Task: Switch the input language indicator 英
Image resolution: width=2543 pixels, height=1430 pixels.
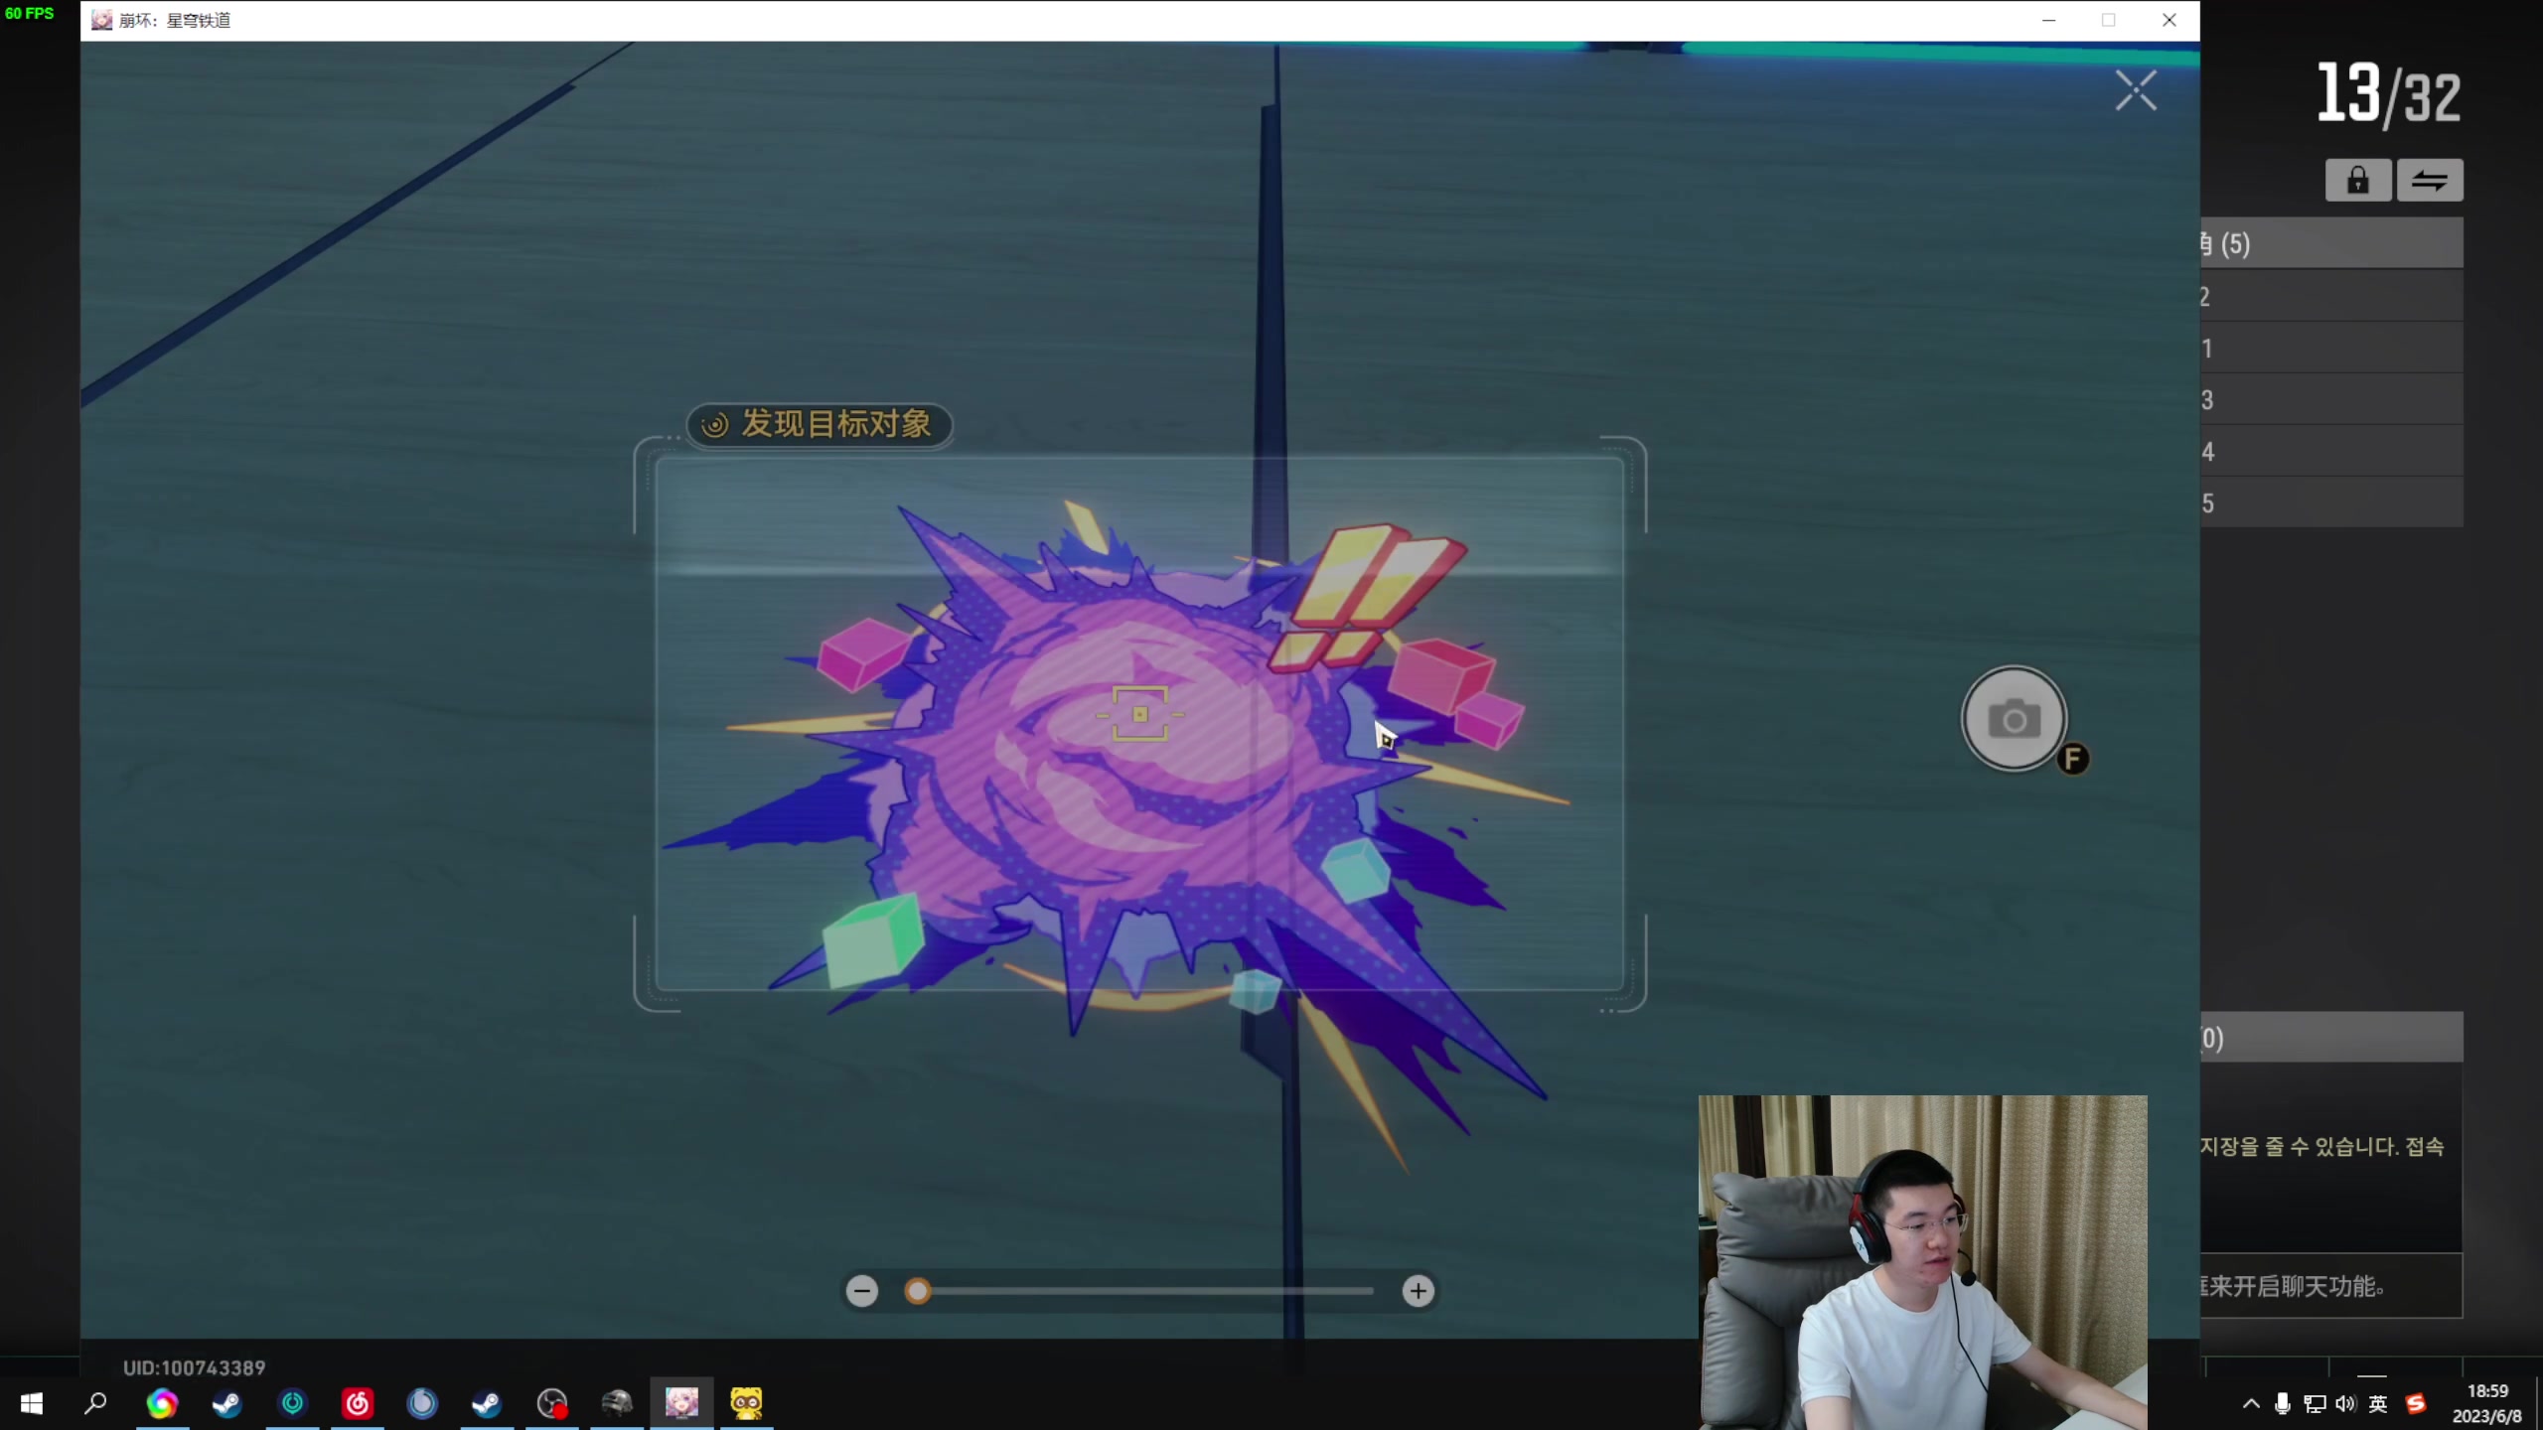Action: (2378, 1403)
